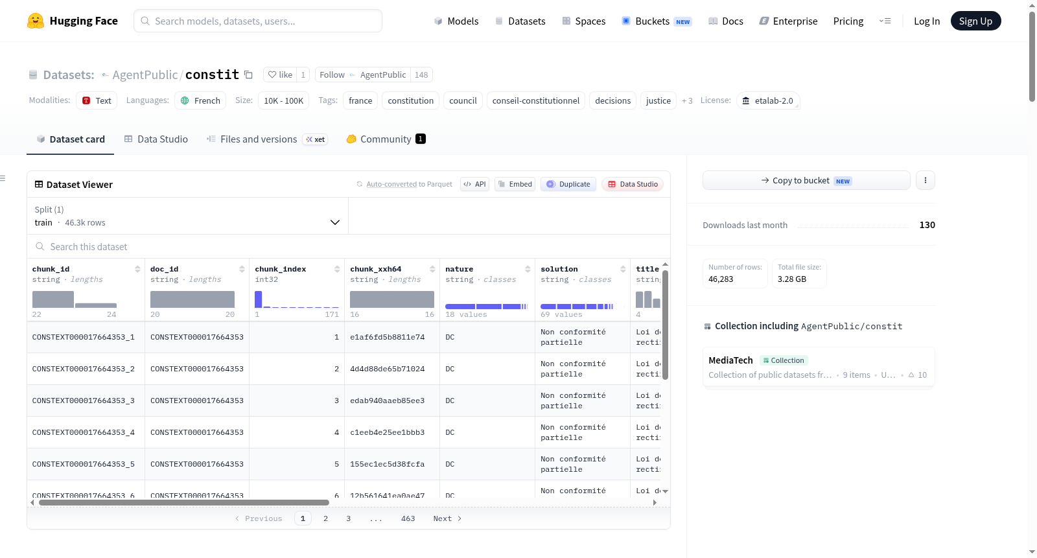This screenshot has width=1037, height=558.
Task: Go to Next page of rows
Action: (x=447, y=518)
